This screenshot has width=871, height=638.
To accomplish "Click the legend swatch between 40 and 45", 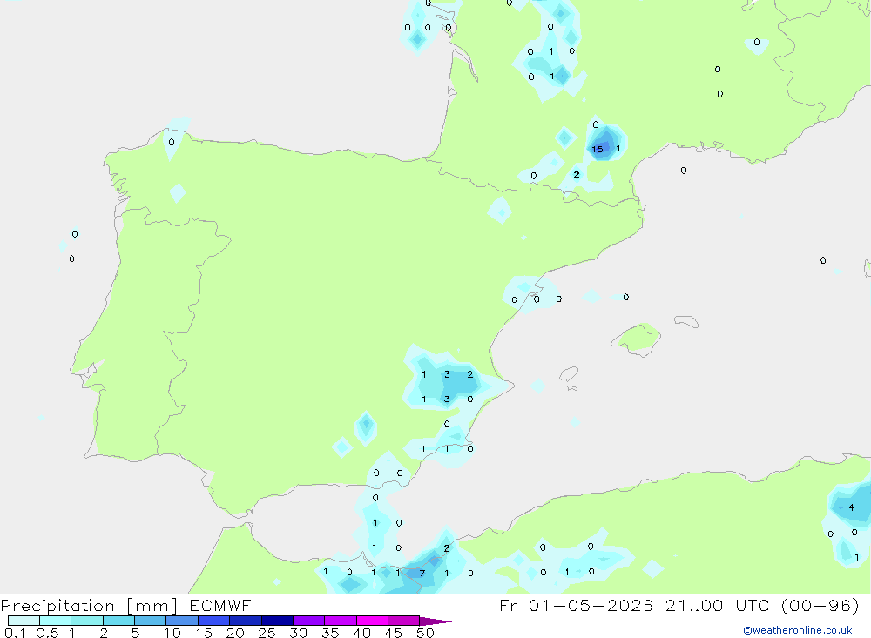I will [372, 621].
